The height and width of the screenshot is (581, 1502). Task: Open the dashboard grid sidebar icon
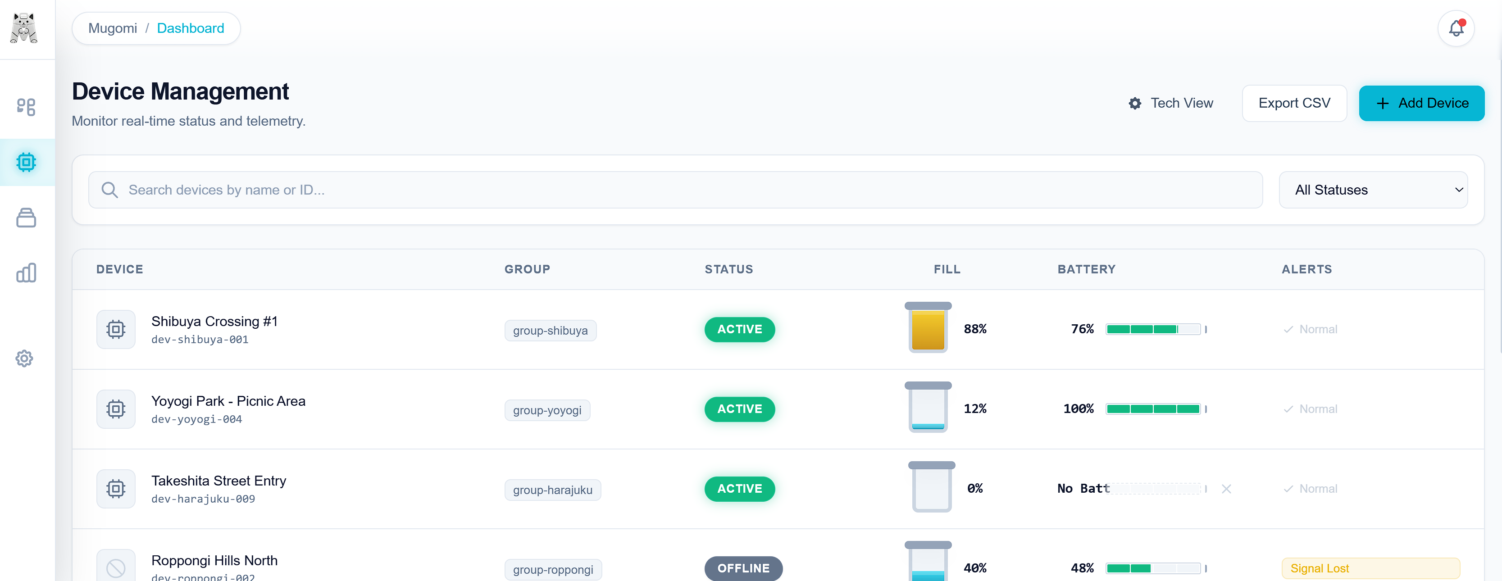coord(26,107)
